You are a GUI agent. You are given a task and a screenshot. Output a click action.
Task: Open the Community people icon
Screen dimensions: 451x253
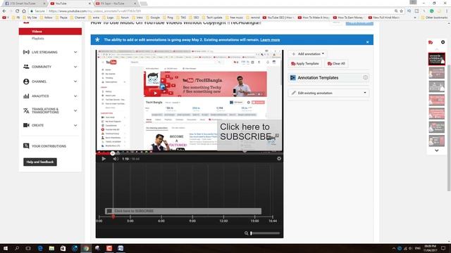point(26,67)
